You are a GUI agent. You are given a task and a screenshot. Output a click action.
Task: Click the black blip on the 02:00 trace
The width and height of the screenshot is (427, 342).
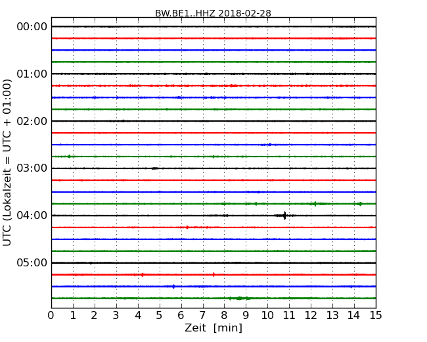123,121
